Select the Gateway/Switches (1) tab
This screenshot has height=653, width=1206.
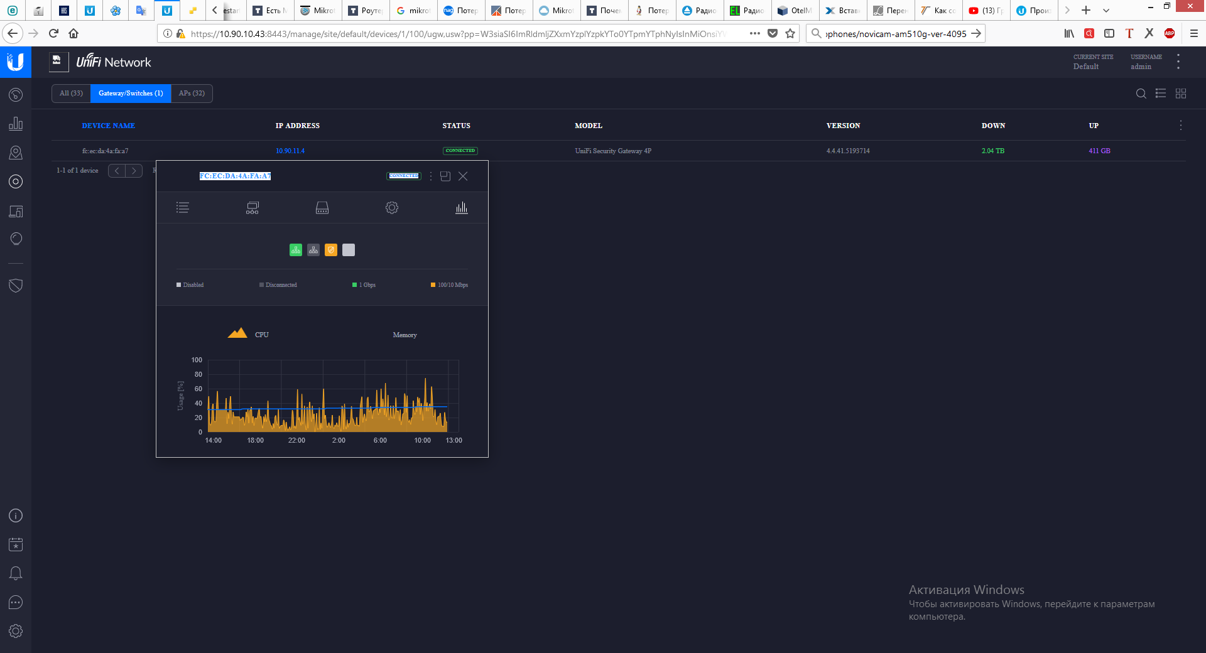pyautogui.click(x=131, y=94)
